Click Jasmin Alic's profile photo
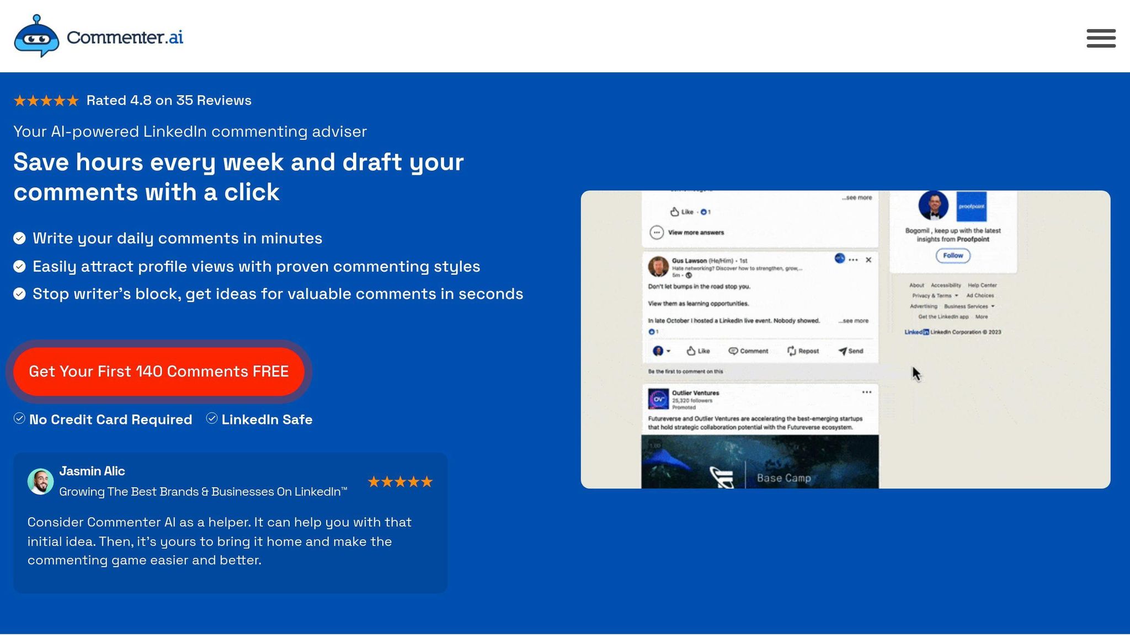1130x635 pixels. [40, 481]
